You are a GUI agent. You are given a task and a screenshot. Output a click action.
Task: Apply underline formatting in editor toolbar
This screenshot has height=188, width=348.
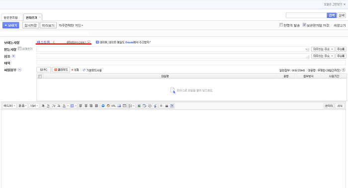click(x=48, y=106)
